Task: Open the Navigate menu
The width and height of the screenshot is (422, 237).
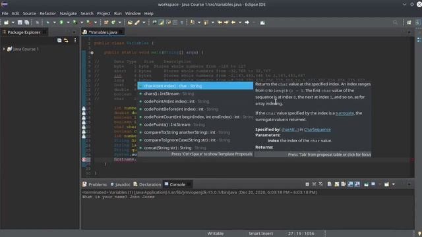Action: pyautogui.click(x=68, y=13)
